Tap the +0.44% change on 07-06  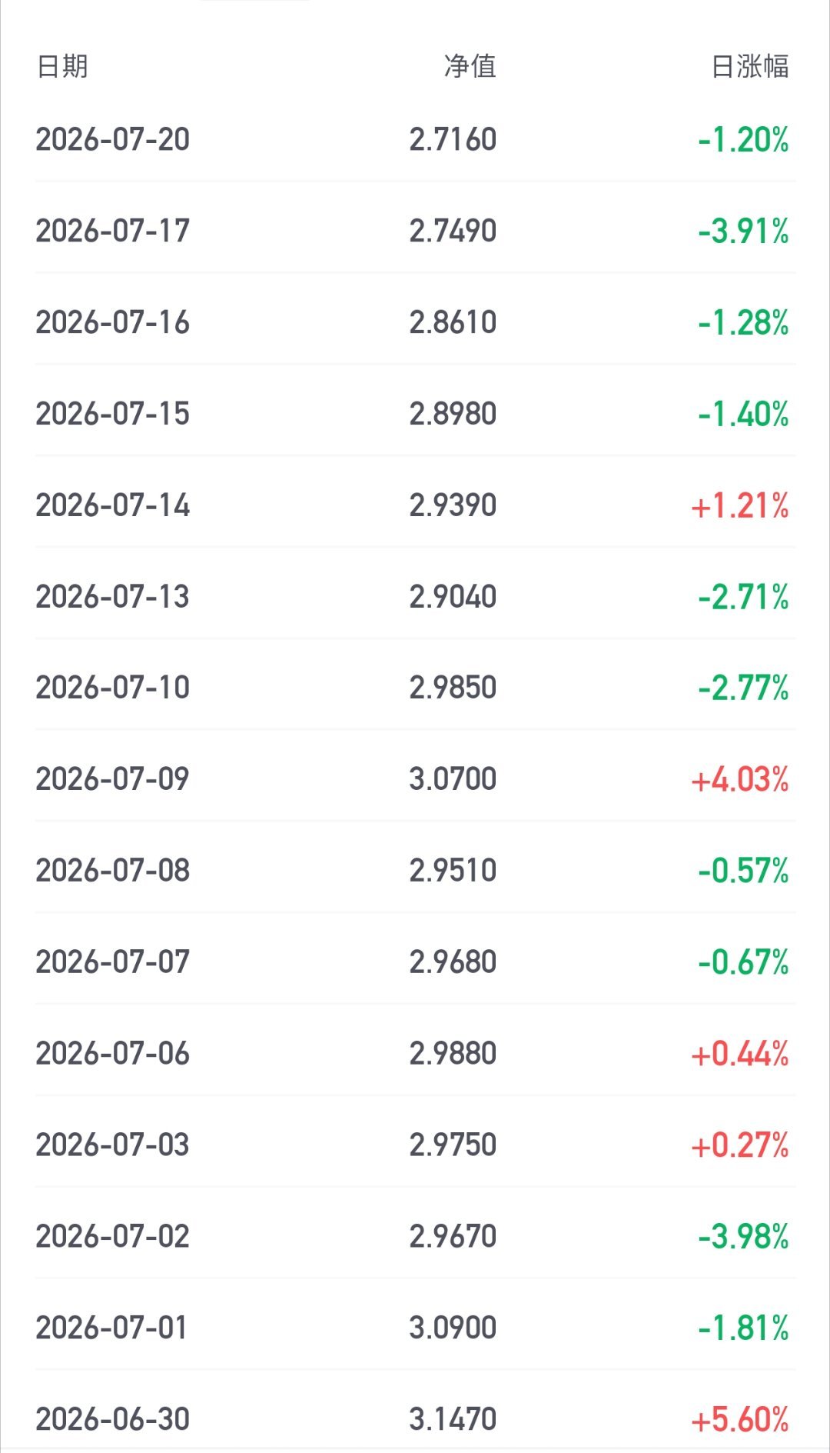[x=740, y=1054]
